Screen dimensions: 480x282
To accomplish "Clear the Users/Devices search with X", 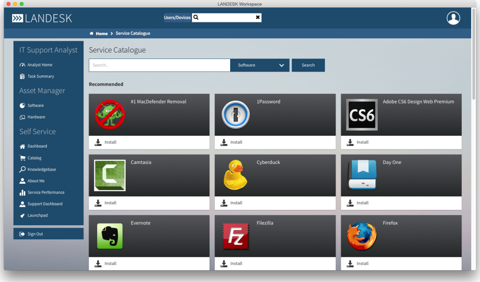I will (257, 17).
